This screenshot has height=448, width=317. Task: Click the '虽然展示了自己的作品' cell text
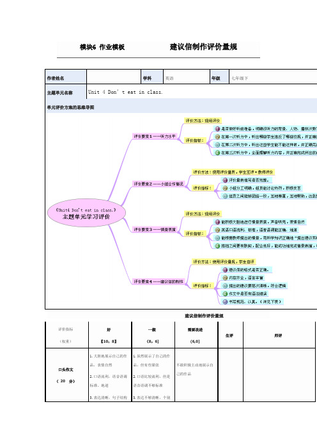click(x=151, y=361)
